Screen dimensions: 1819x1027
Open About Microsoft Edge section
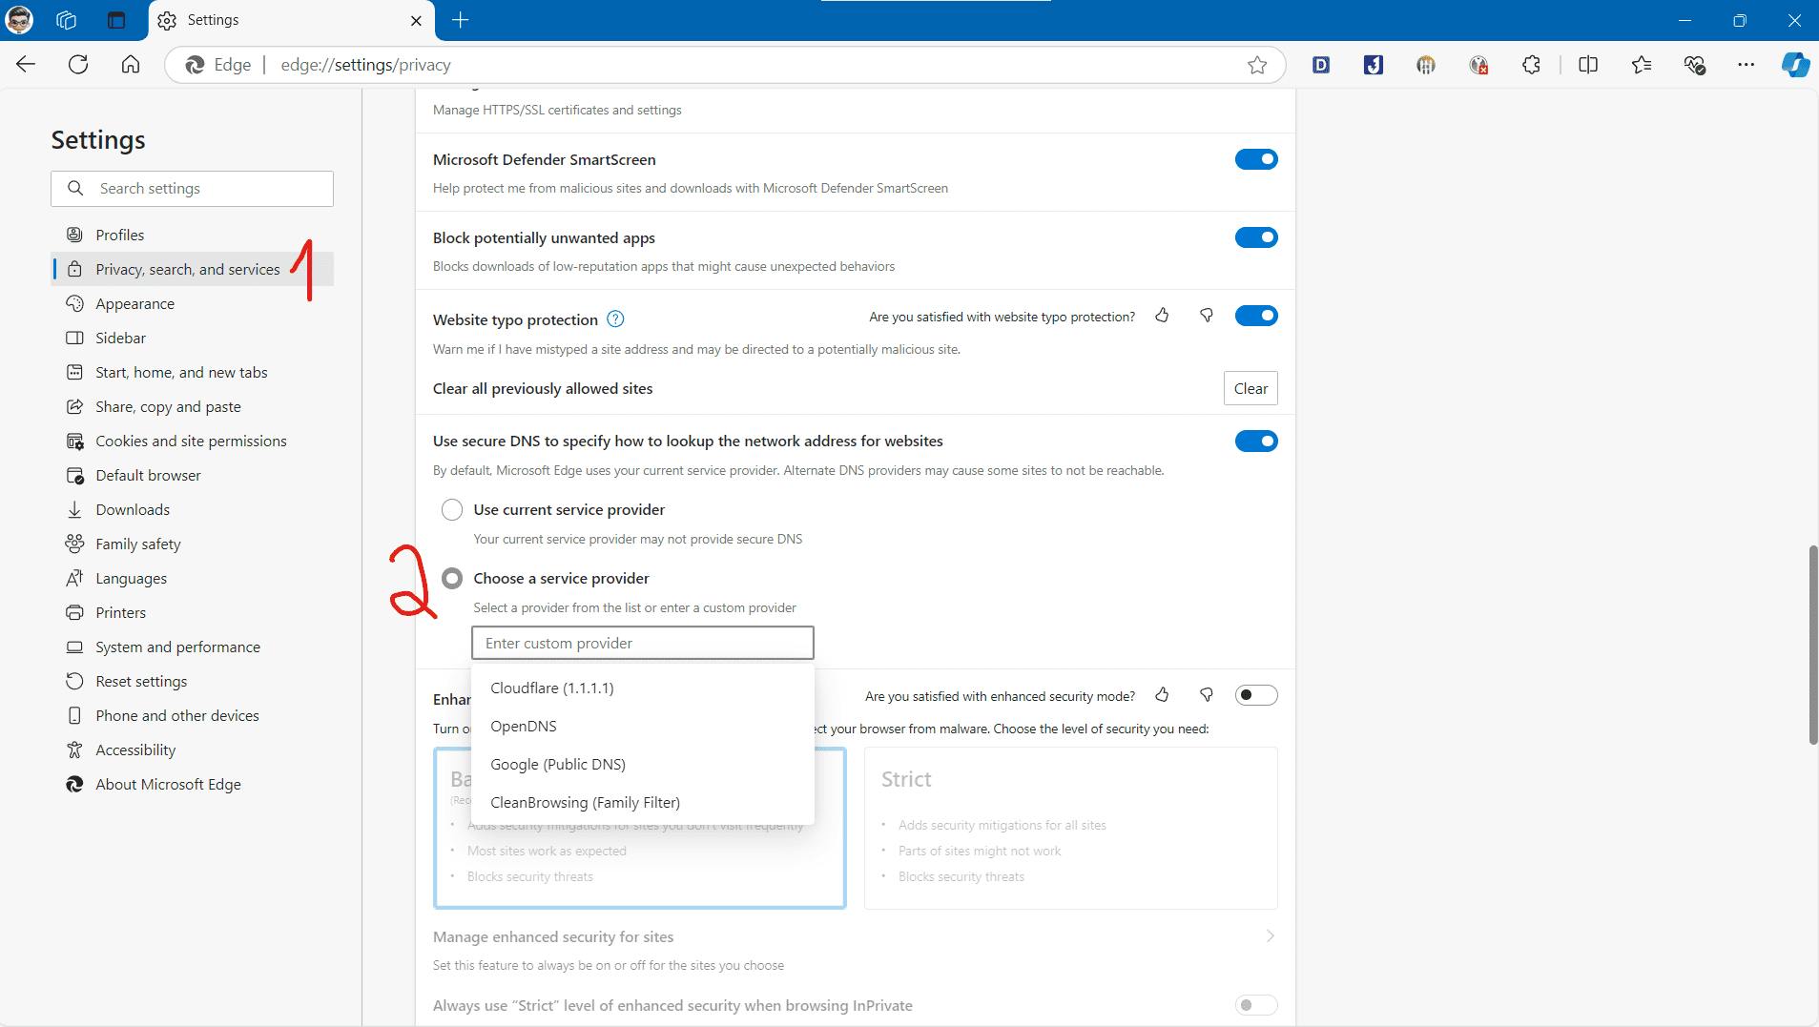click(192, 784)
